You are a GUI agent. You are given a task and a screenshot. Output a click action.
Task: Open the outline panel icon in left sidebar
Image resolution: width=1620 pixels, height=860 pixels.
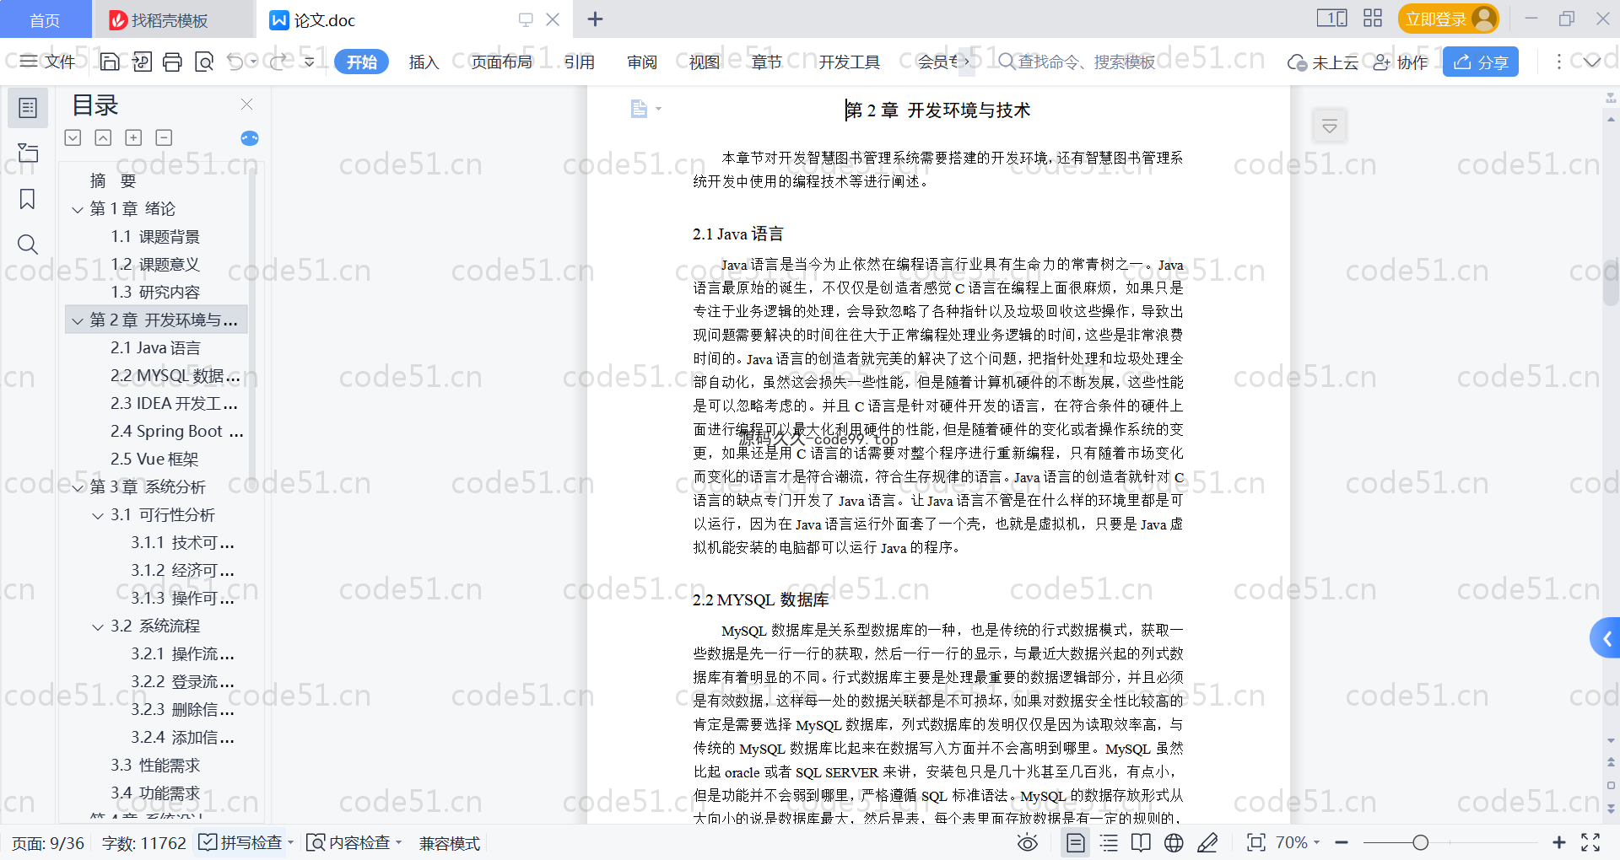pyautogui.click(x=28, y=108)
